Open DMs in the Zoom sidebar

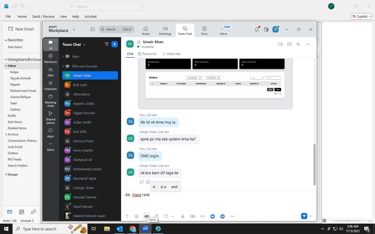click(51, 72)
